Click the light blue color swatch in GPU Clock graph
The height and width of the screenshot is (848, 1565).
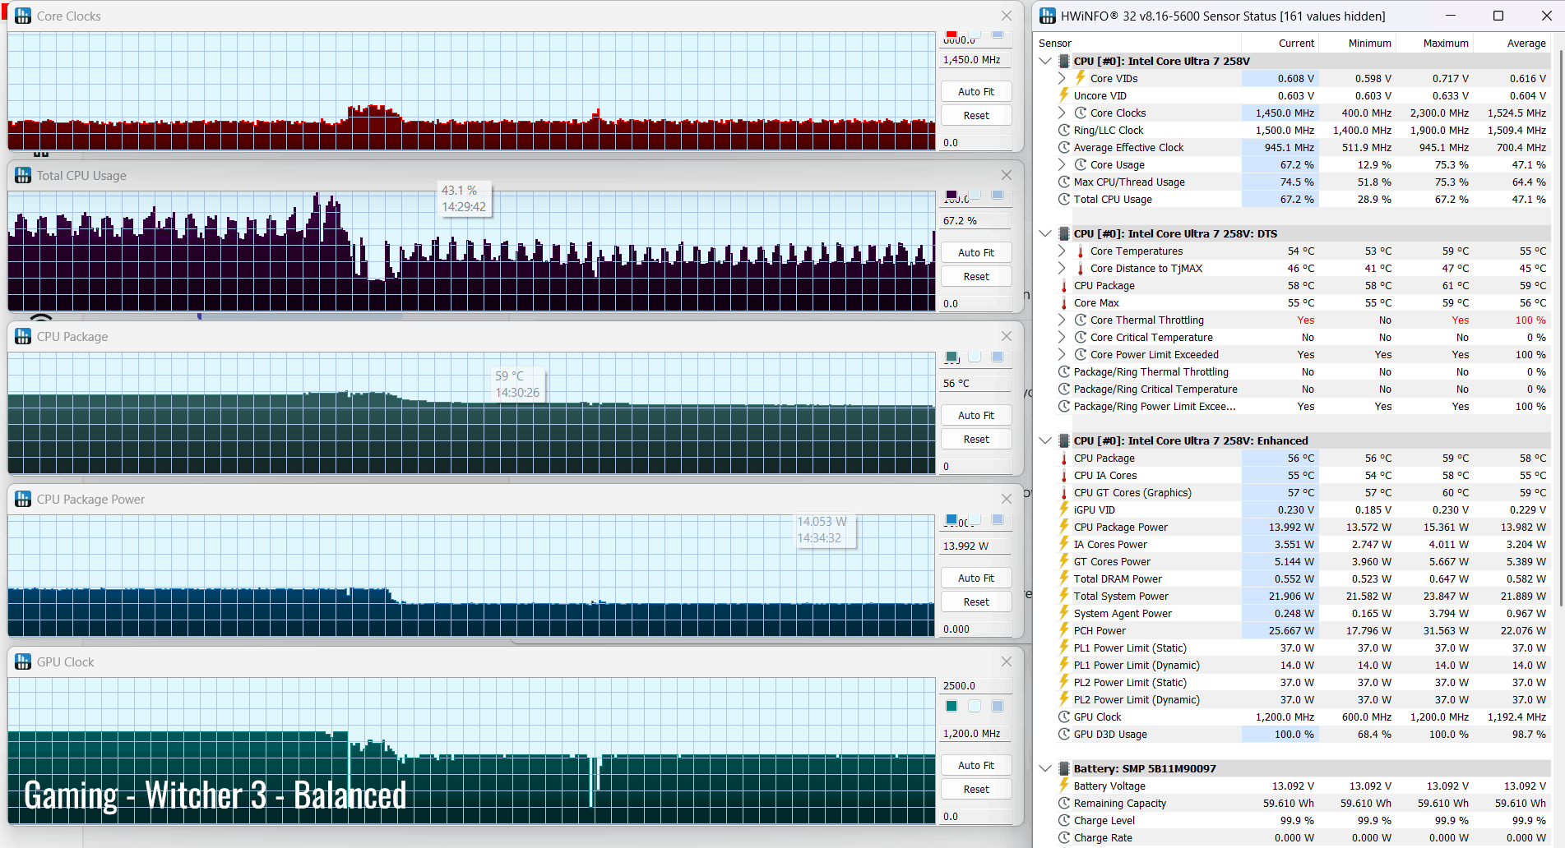998,706
